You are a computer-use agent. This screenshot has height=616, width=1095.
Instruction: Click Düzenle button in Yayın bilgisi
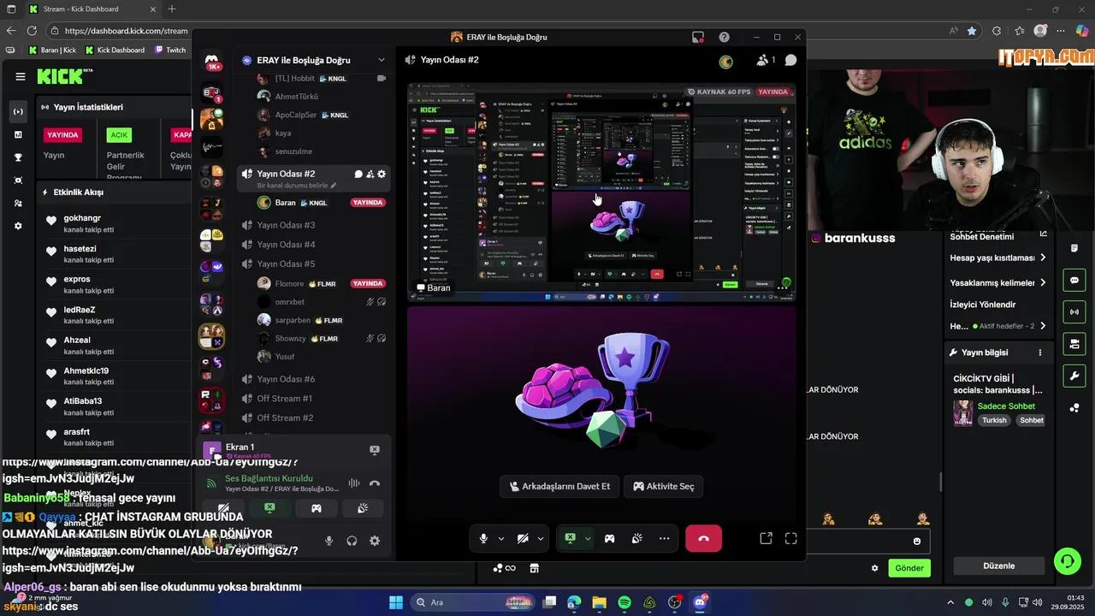pyautogui.click(x=999, y=566)
